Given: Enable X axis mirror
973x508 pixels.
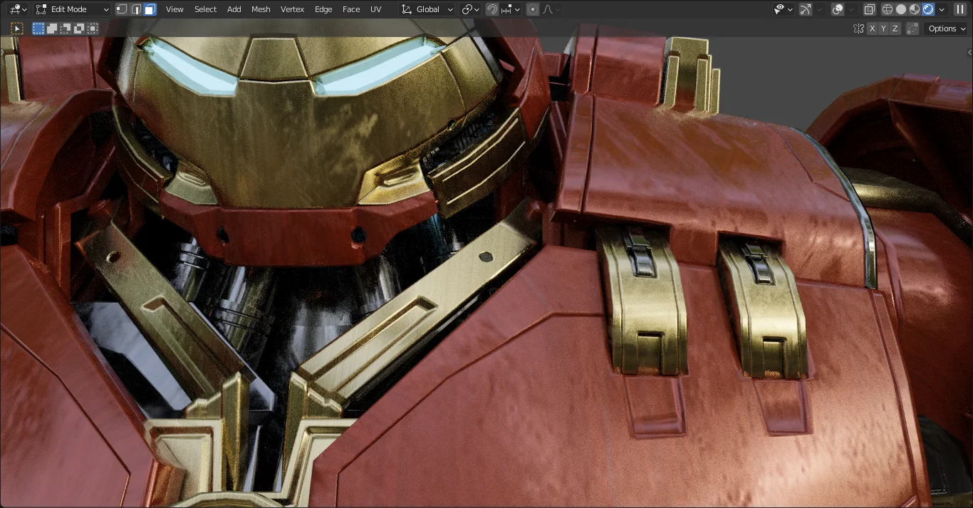Looking at the screenshot, I should [871, 28].
